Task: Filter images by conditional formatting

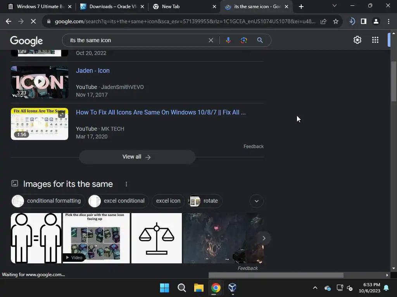Action: (x=48, y=201)
